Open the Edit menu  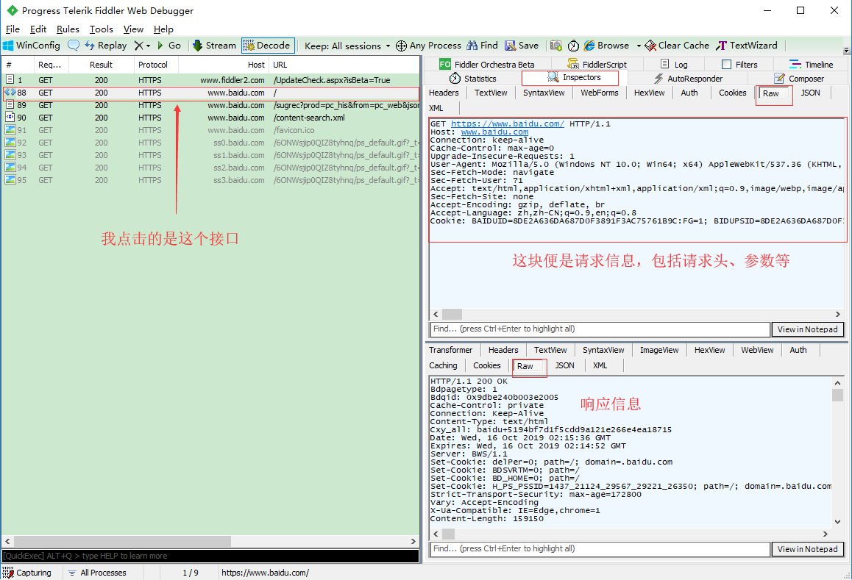tap(38, 29)
